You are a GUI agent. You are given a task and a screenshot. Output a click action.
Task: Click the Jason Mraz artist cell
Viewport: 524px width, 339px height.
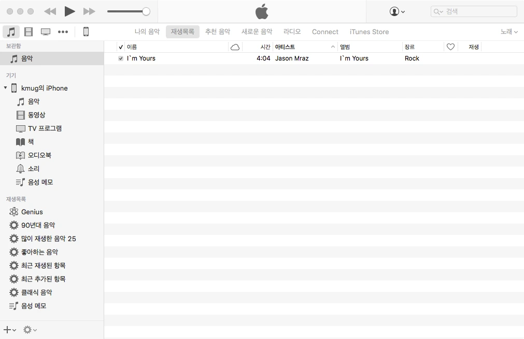click(x=292, y=58)
